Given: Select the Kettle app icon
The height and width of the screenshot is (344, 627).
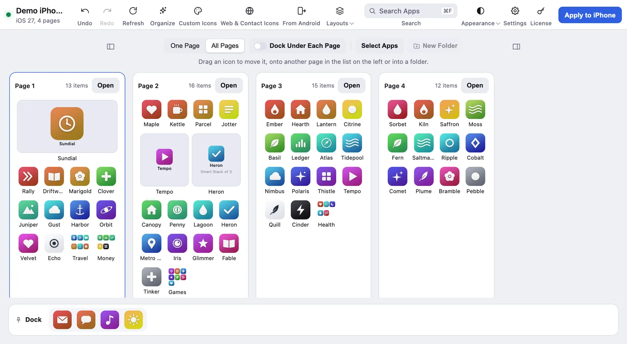Looking at the screenshot, I should point(177,110).
